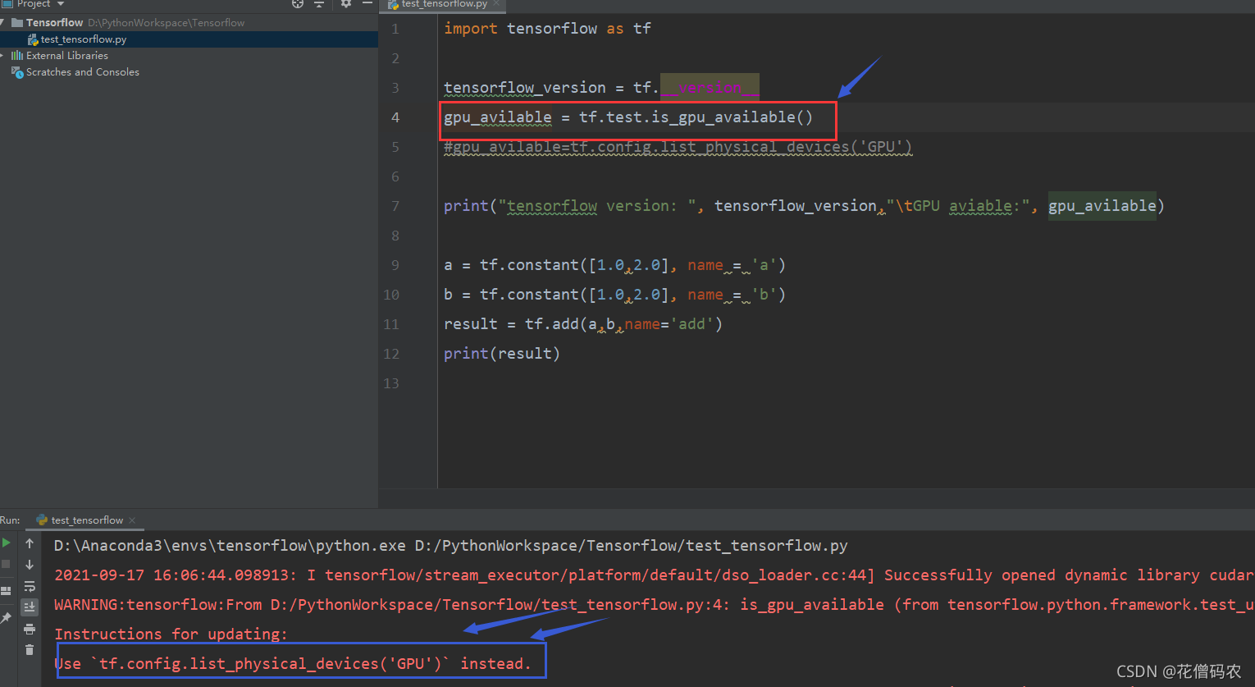Click gutter line number 11
The width and height of the screenshot is (1255, 687).
(391, 324)
